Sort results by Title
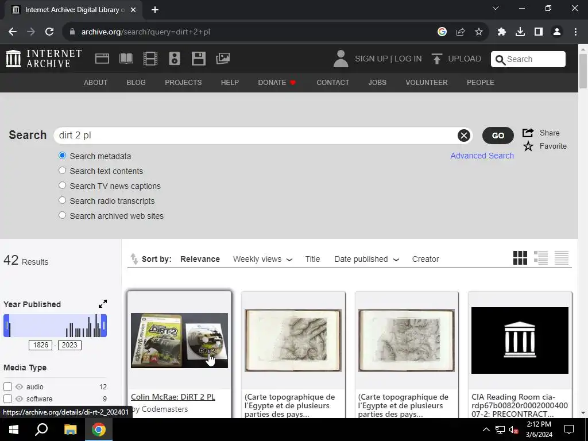The image size is (588, 441). [x=312, y=259]
